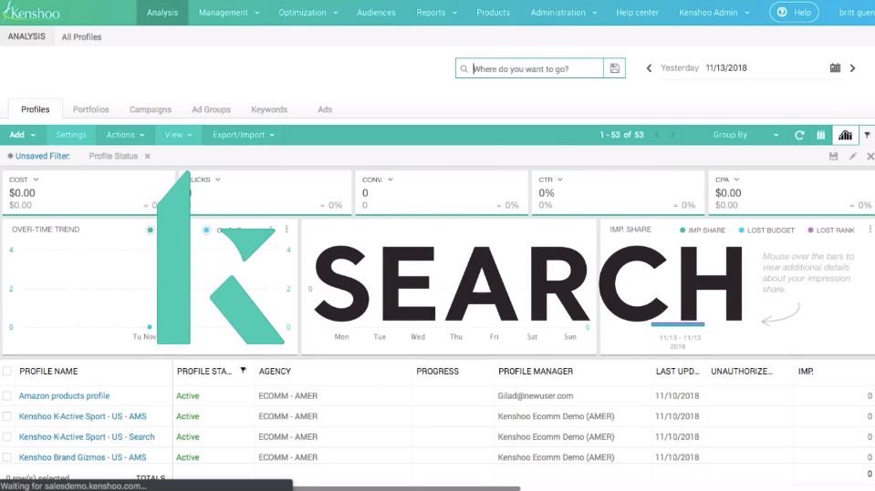
Task: Click the Settings toolbar button
Action: [x=71, y=135]
